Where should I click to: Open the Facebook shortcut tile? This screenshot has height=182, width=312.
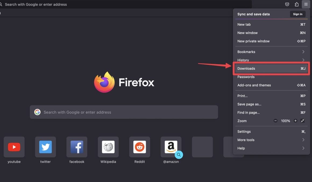[x=77, y=147]
